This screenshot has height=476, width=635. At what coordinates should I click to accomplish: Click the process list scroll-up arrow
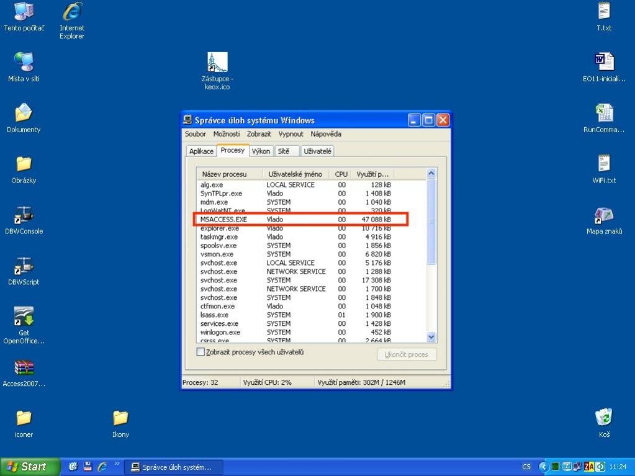(x=432, y=174)
